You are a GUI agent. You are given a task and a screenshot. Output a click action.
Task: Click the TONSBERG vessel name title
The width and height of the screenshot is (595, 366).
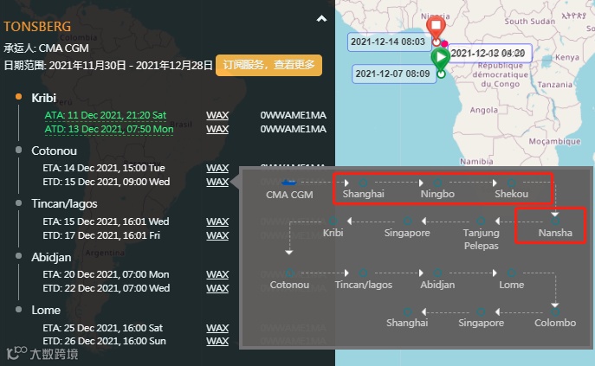37,27
